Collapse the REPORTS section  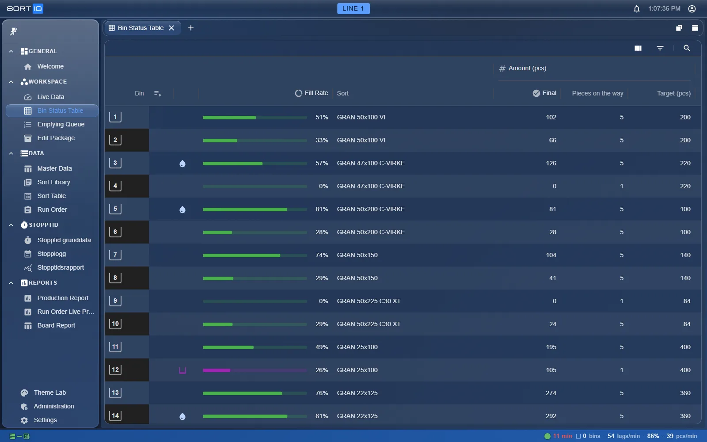11,283
